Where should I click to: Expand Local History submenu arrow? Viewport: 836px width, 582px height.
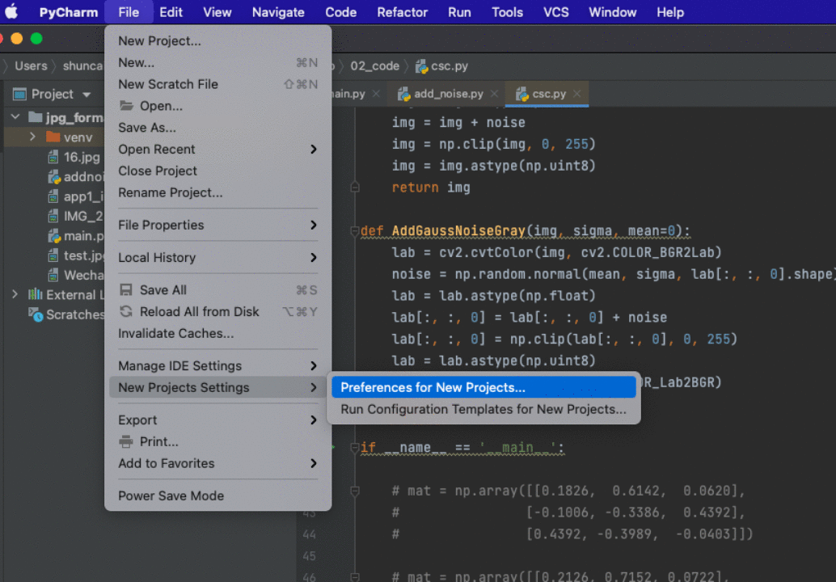[314, 257]
